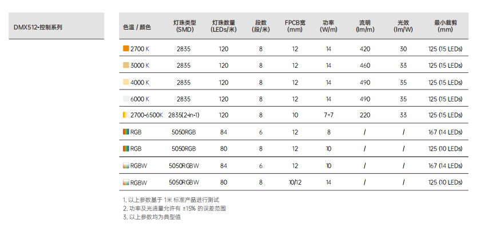Click the 4000 K row label
The height and width of the screenshot is (232, 484).
(x=140, y=83)
